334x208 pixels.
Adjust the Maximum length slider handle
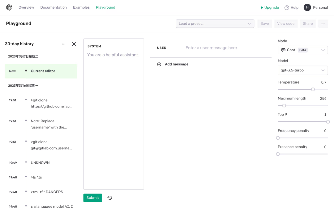point(284,105)
